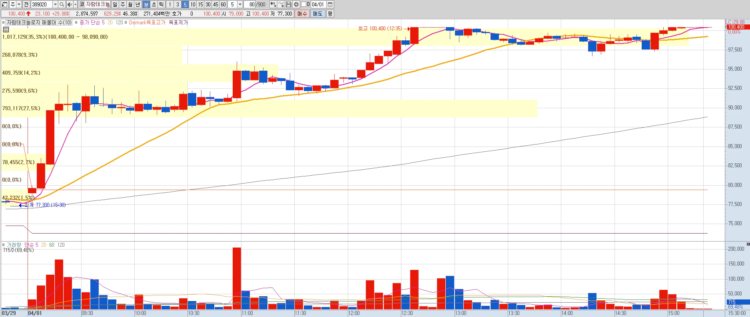Open the stock search magnifier

[x=62, y=4]
